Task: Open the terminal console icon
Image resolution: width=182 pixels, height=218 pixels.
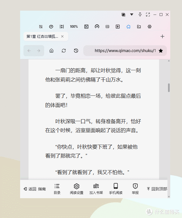Action: tap(139, 27)
